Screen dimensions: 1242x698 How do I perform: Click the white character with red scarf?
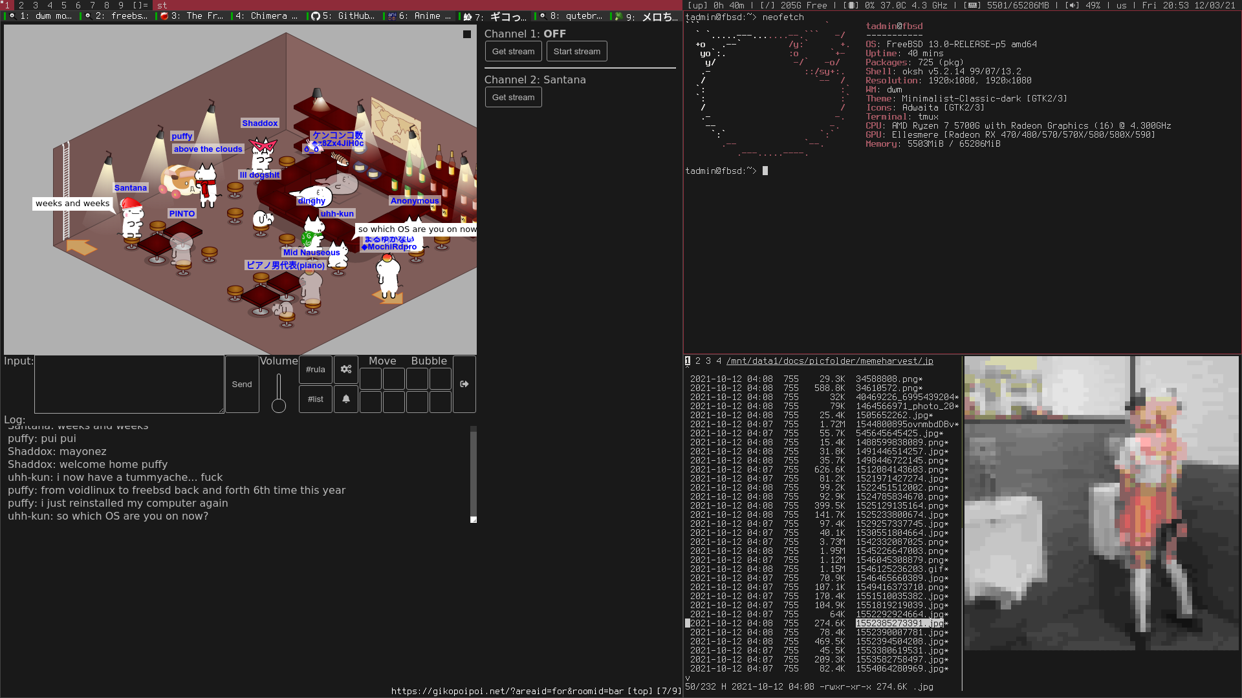pos(206,185)
